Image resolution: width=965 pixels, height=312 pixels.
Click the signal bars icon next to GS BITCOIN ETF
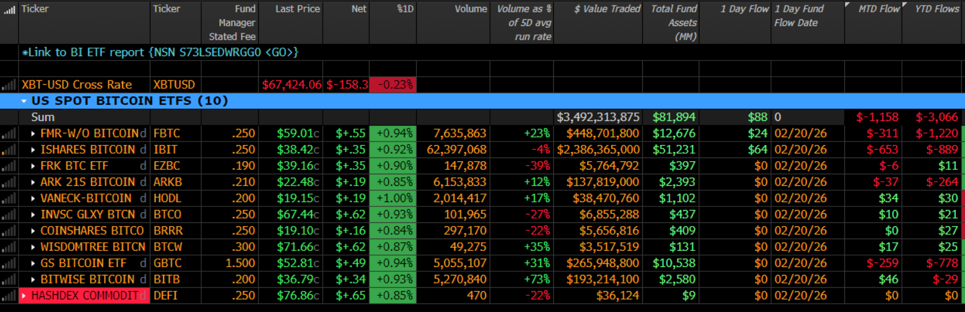(9, 263)
